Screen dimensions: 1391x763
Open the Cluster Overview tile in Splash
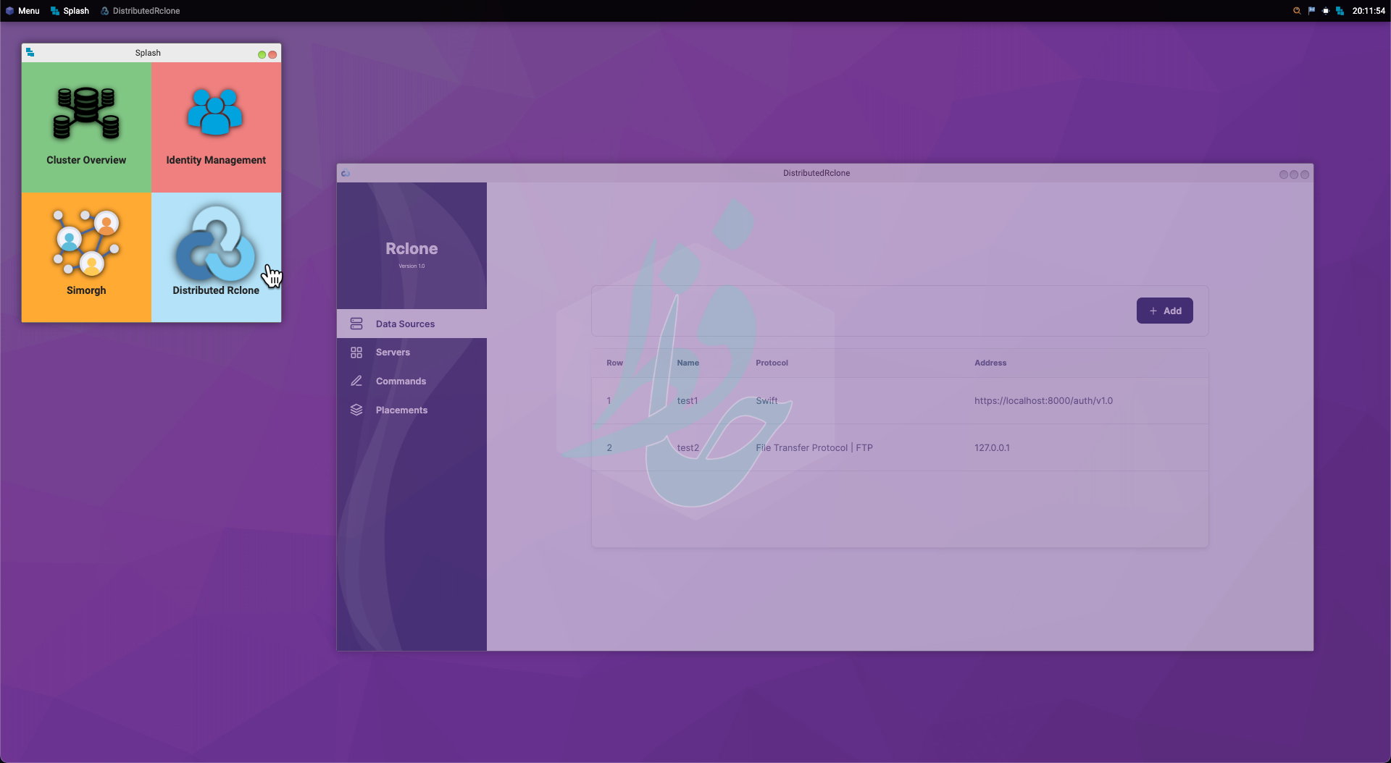pyautogui.click(x=86, y=127)
